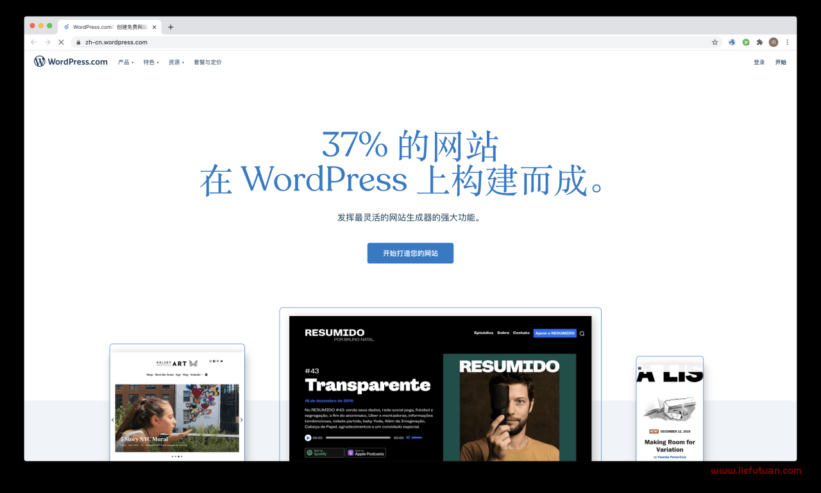Click the 5 Story NYC Mural image
This screenshot has height=493, width=821.
coord(177,418)
